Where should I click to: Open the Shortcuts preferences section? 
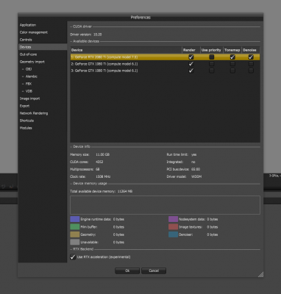[x=26, y=121]
